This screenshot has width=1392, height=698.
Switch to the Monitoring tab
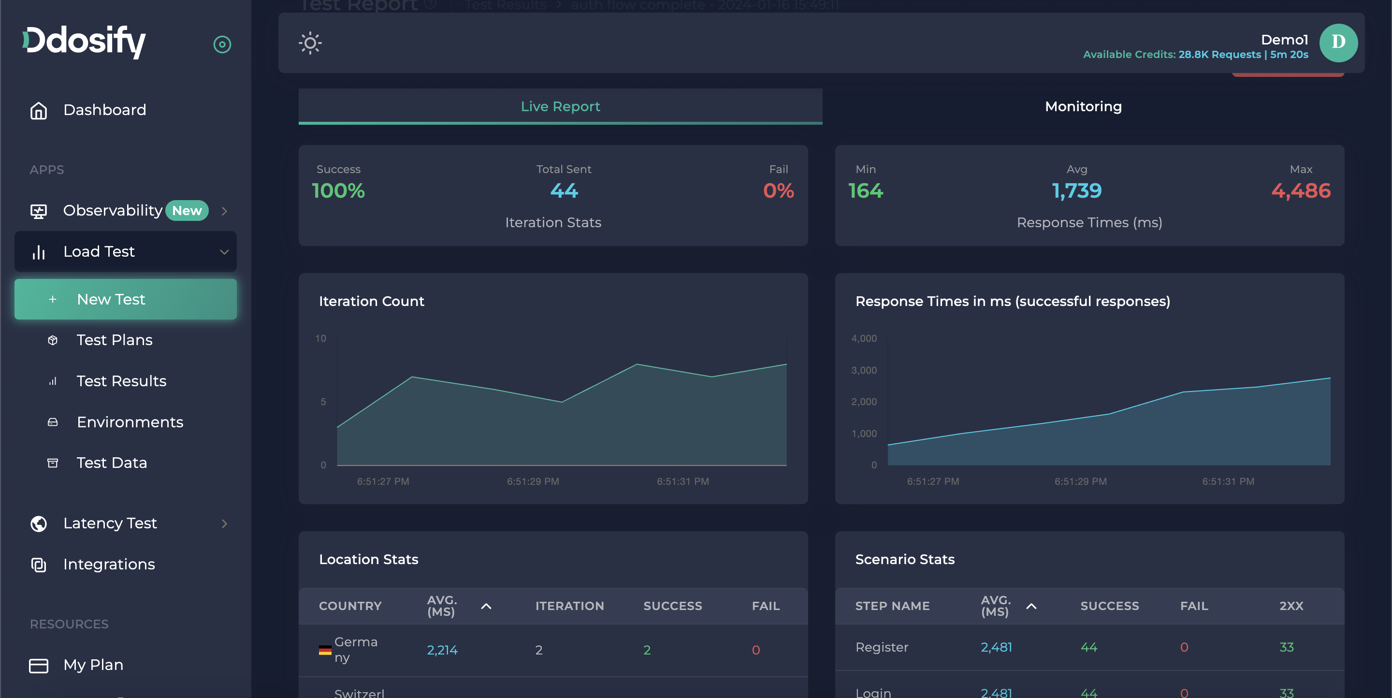tap(1083, 106)
